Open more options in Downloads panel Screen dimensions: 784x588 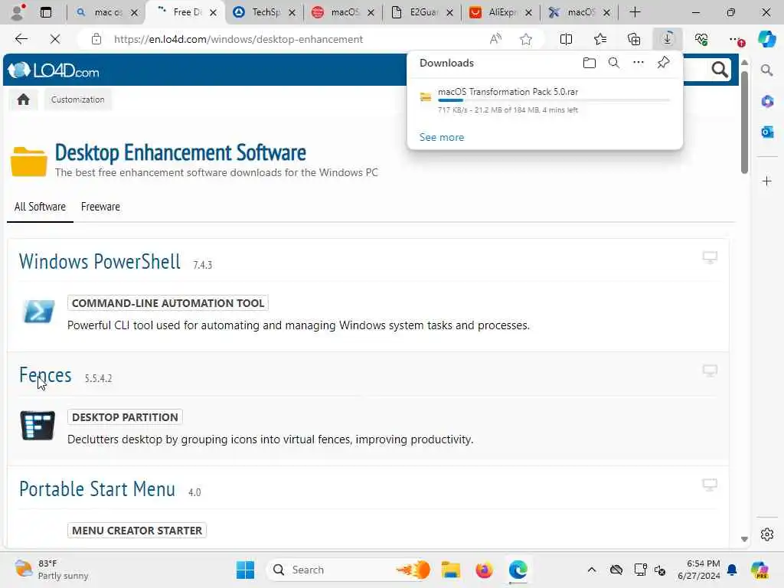coord(639,63)
